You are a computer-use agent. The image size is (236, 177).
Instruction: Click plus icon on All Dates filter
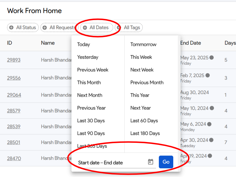[85, 27]
